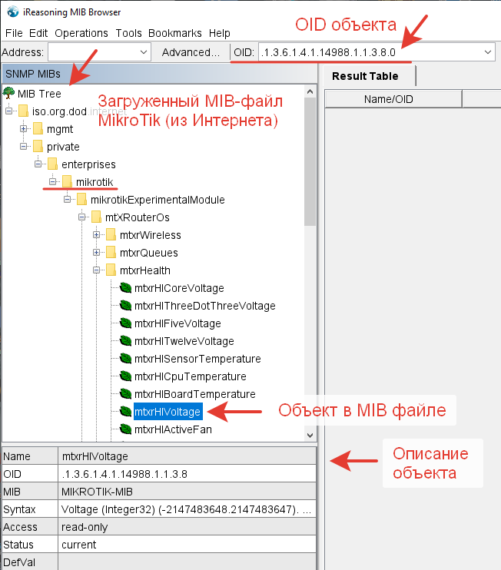
Task: Select the mtxrHlActiveFan tree item
Action: coord(173,429)
